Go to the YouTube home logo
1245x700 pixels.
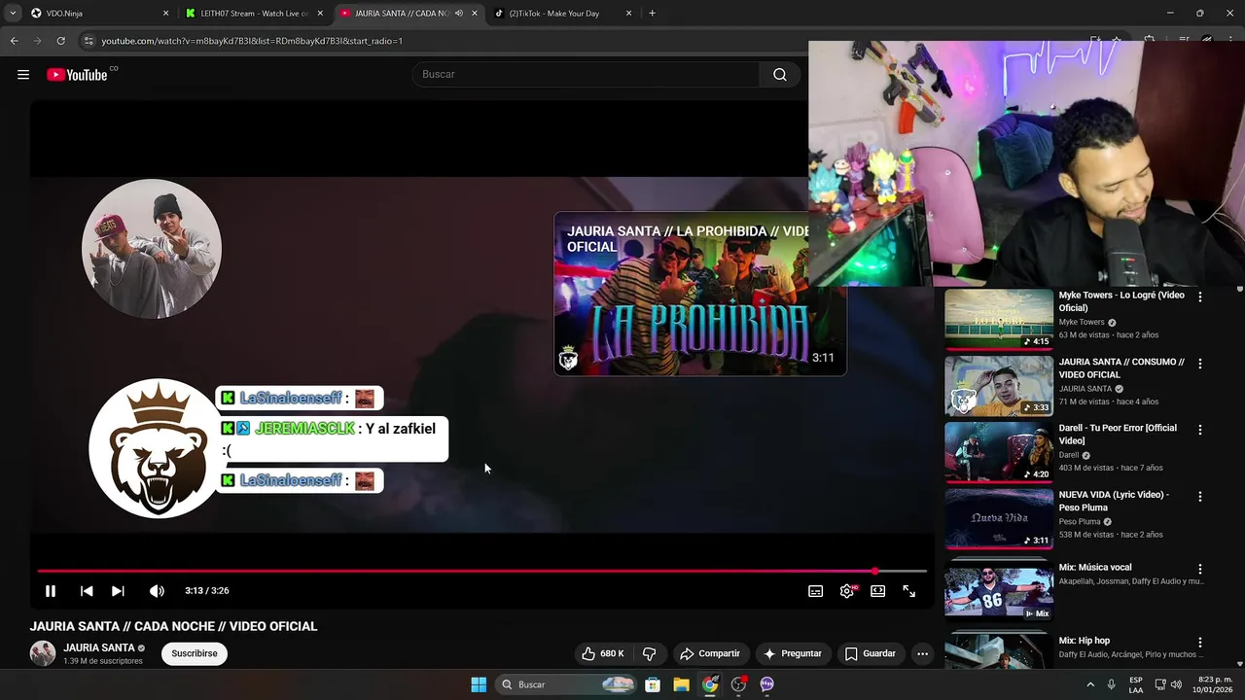pos(77,75)
